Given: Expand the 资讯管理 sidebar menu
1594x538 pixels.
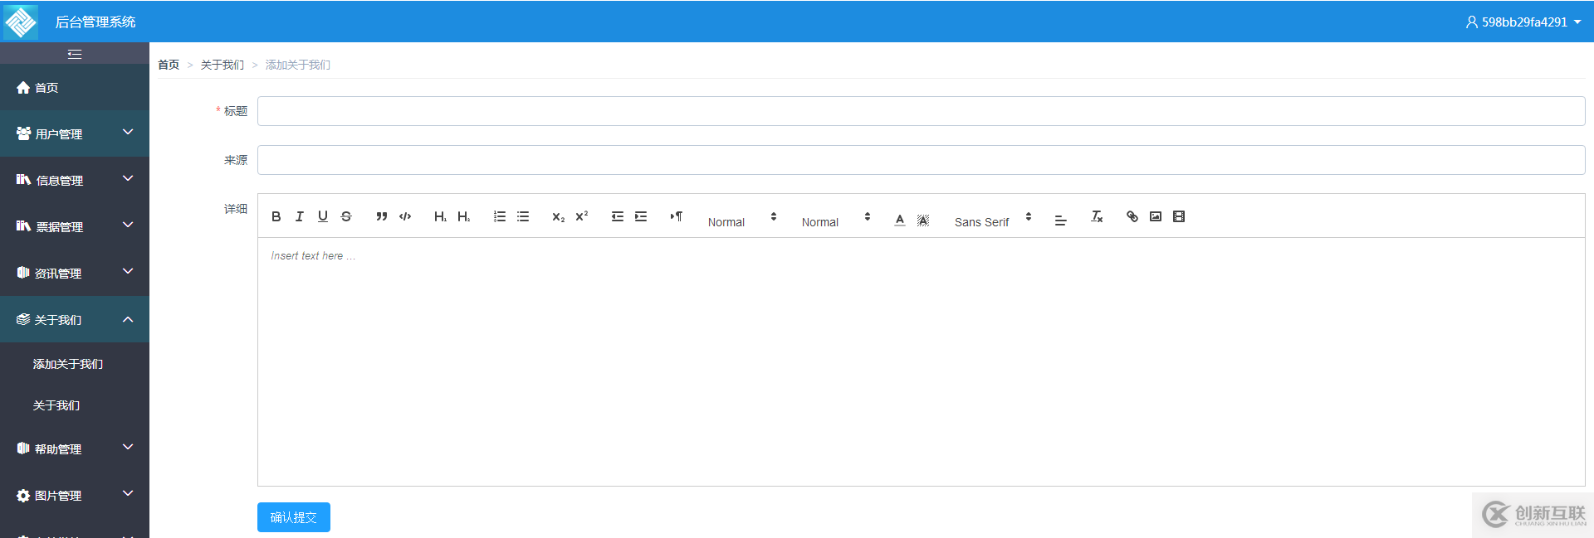Looking at the screenshot, I should [75, 273].
